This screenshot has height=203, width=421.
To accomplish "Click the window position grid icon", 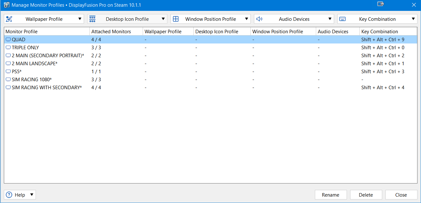I will [x=176, y=19].
